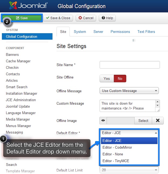Viewport: 168px width, 174px height.
Task: Clear Offline Image with X button
Action: 158,121
